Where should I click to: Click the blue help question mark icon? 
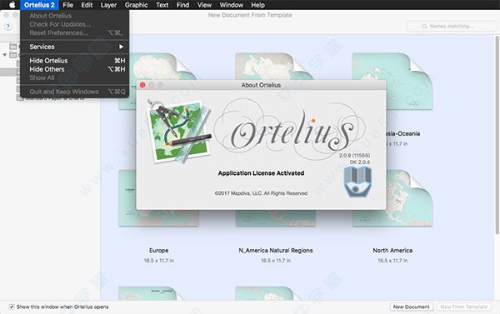point(8,27)
